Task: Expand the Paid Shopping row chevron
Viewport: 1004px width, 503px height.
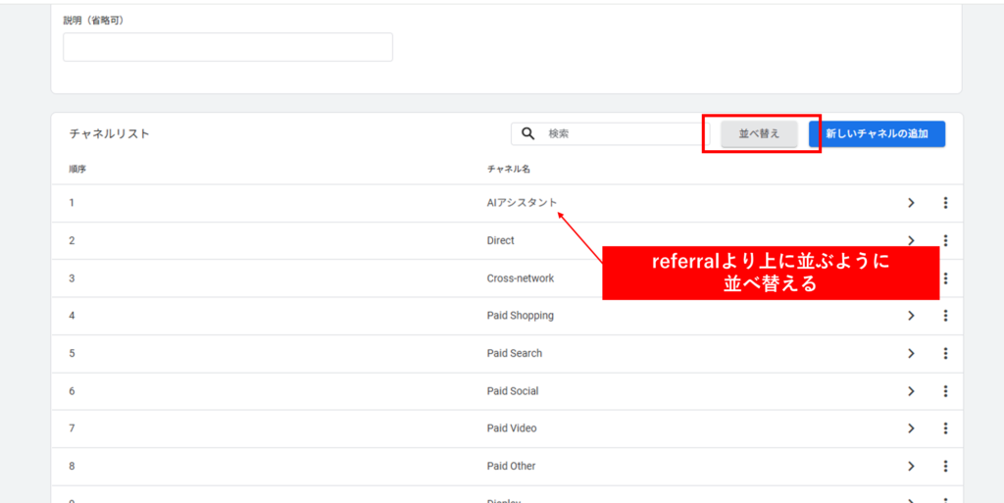Action: [911, 316]
